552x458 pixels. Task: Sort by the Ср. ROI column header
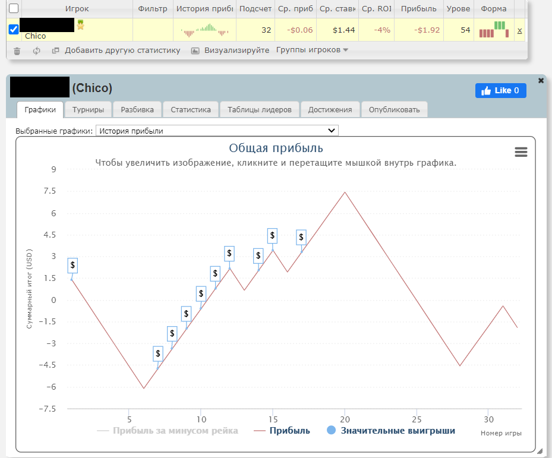[377, 9]
